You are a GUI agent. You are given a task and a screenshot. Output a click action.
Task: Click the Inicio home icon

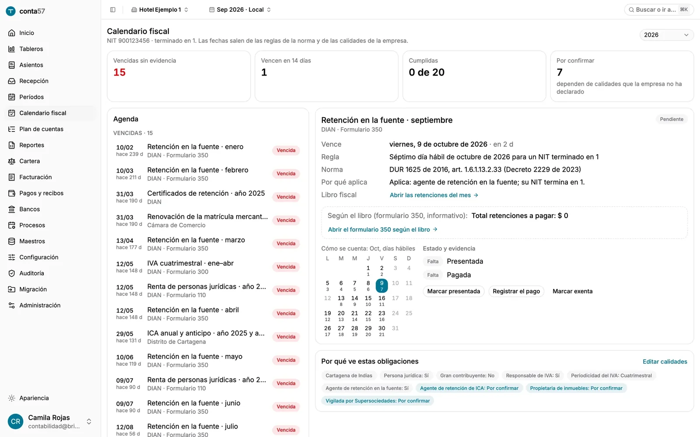click(12, 33)
